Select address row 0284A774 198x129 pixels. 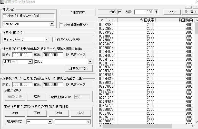point(146,106)
